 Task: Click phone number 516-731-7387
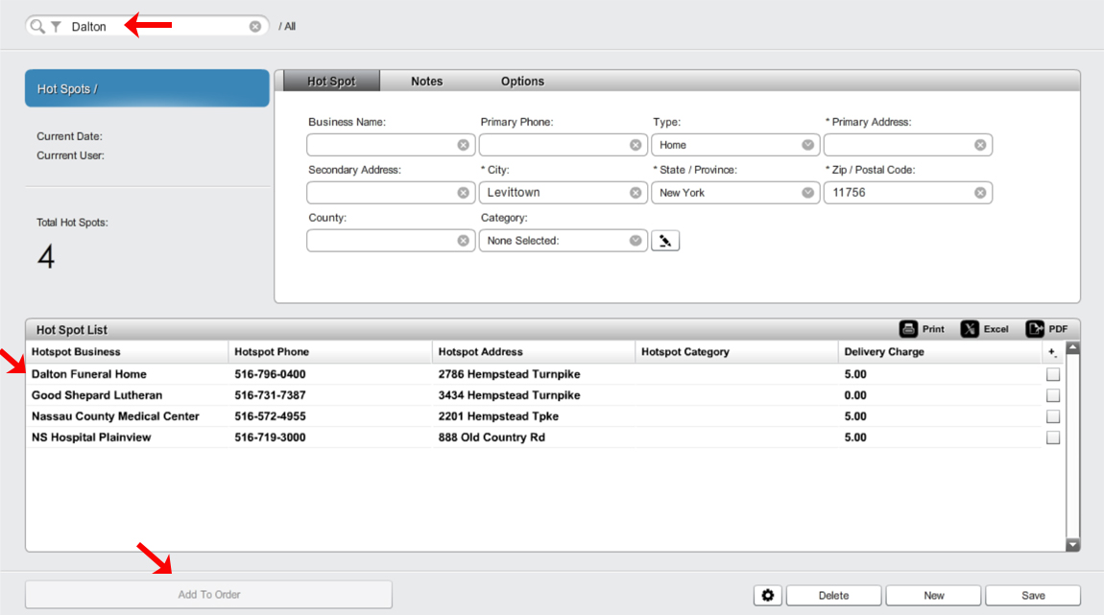[x=270, y=395]
